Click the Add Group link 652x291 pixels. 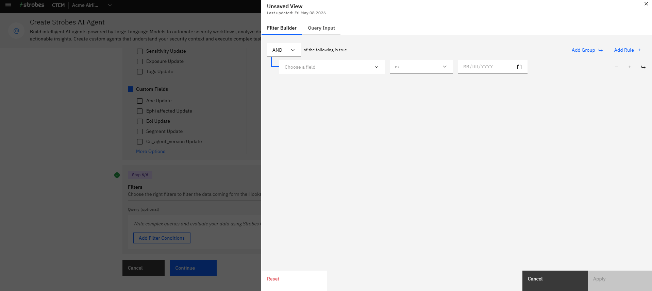pyautogui.click(x=587, y=50)
